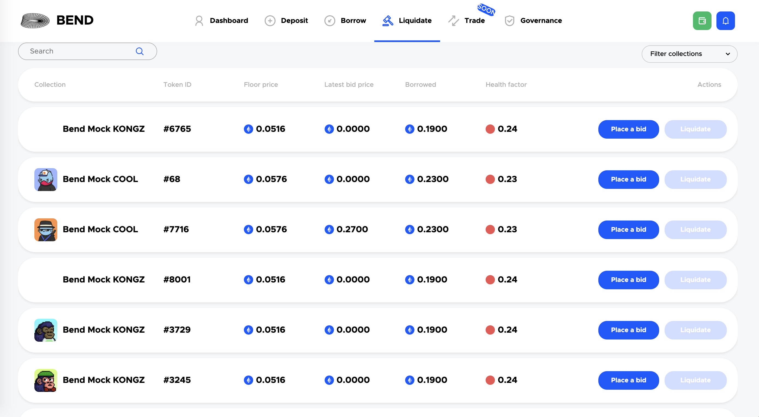The height and width of the screenshot is (417, 759).
Task: Click the Filter collections chevron arrow
Action: [x=728, y=54]
